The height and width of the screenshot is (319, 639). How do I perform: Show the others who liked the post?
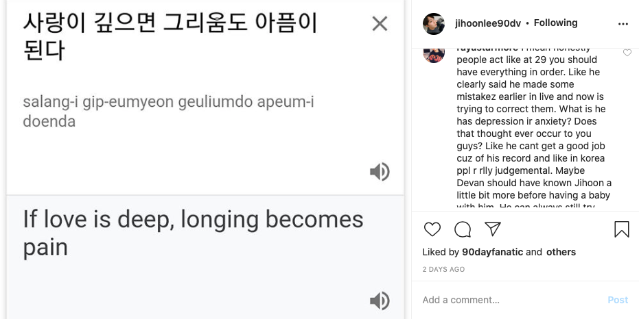561,252
